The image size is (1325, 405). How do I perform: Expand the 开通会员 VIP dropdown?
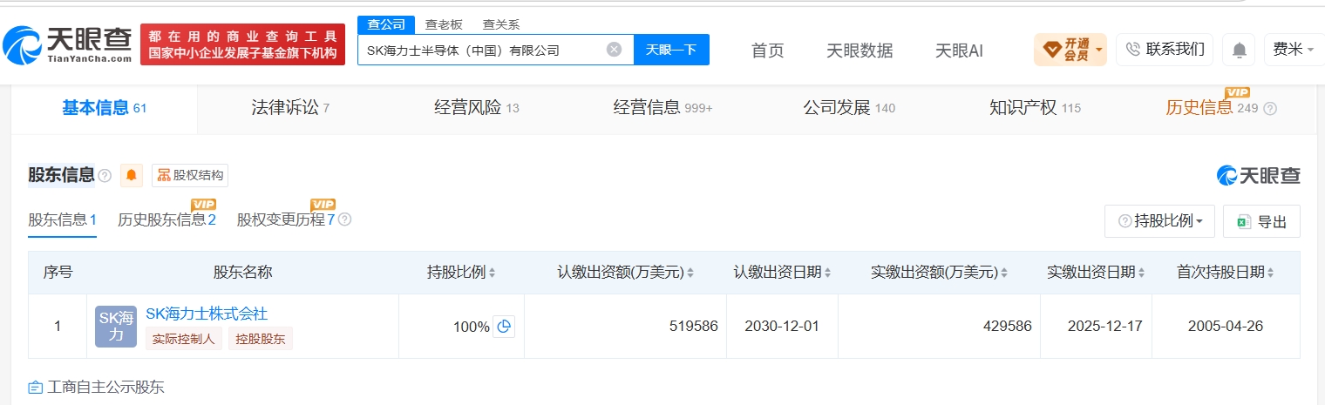coord(1070,50)
